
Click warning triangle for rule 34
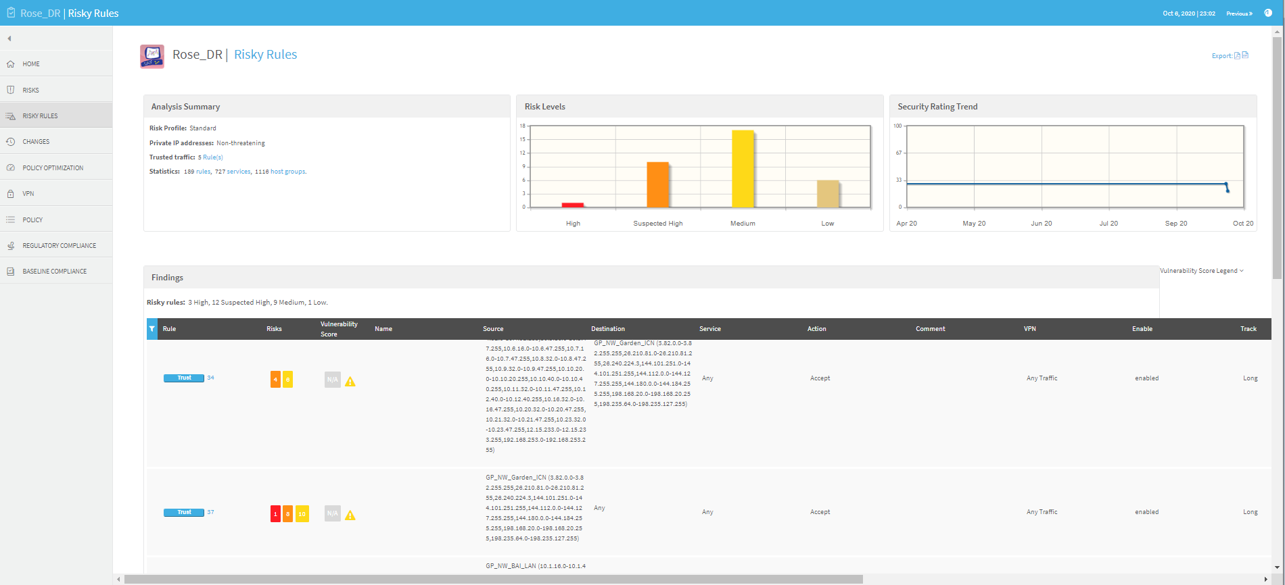pos(350,382)
